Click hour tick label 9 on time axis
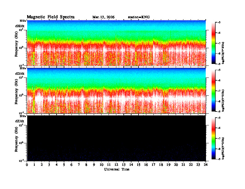 point(94,165)
